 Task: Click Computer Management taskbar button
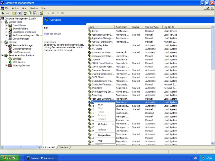pyautogui.click(x=41, y=158)
